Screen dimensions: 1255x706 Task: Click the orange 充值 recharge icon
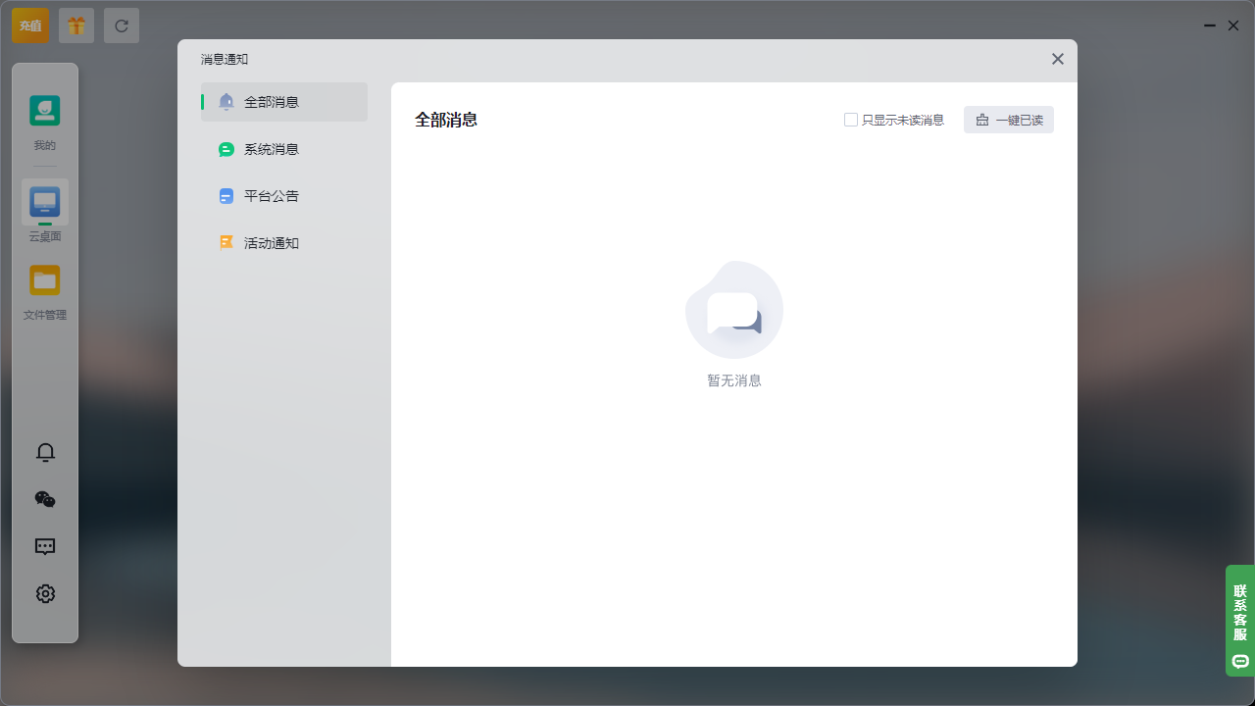point(30,25)
